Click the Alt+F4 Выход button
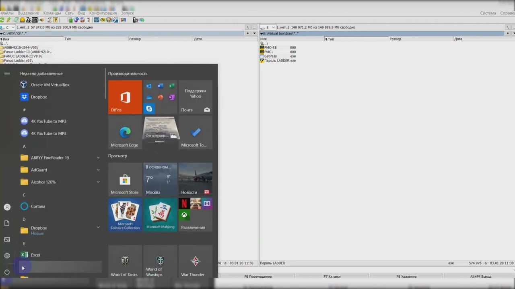515x289 pixels. click(480, 277)
